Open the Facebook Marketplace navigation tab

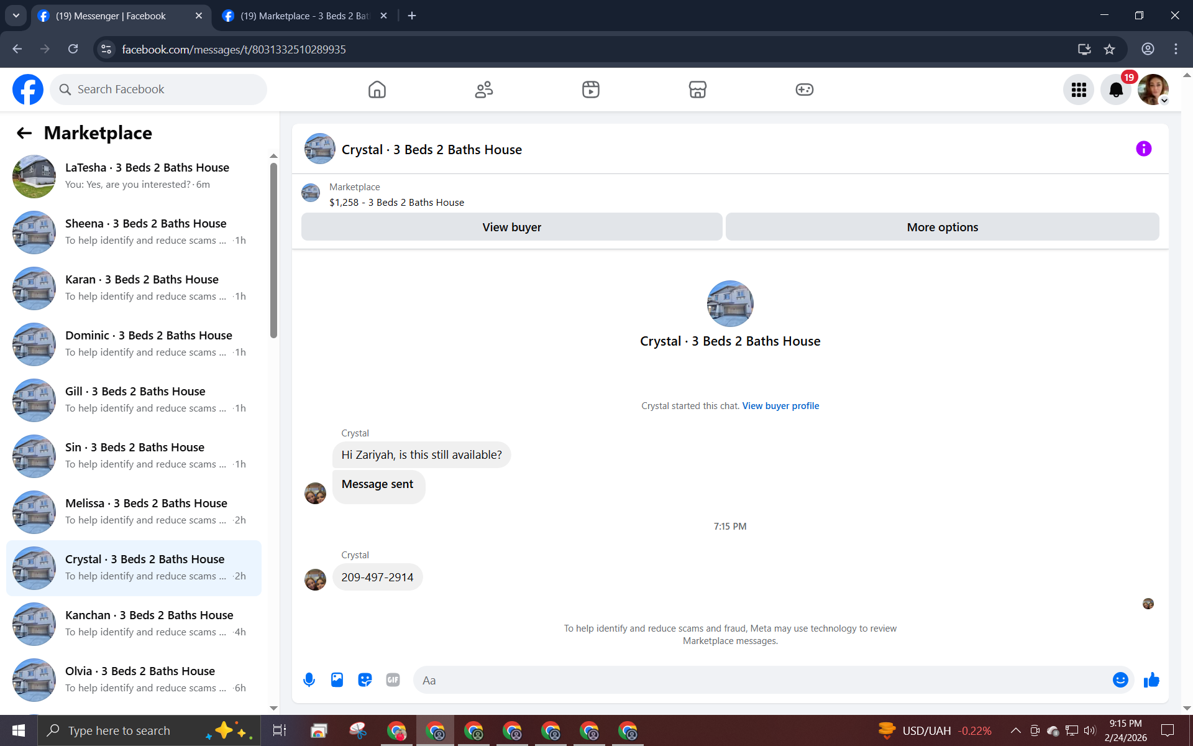(697, 90)
